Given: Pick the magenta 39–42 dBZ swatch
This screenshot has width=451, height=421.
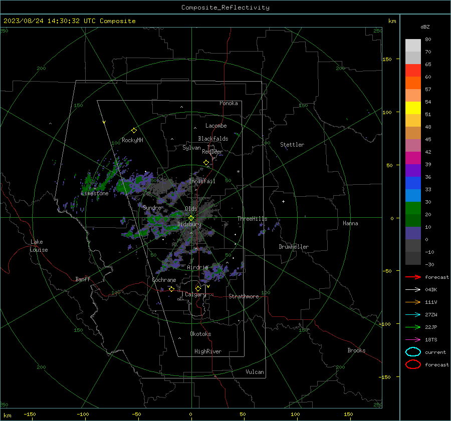Looking at the screenshot, I should pos(413,158).
